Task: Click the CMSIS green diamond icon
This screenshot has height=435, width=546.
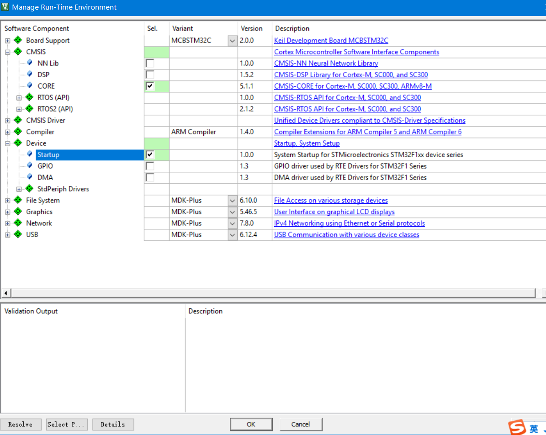Action: (18, 52)
